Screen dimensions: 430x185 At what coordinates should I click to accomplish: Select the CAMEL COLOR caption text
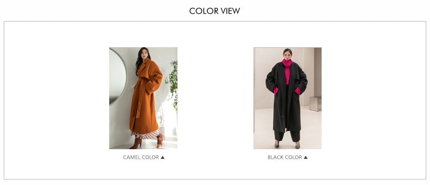pyautogui.click(x=141, y=157)
